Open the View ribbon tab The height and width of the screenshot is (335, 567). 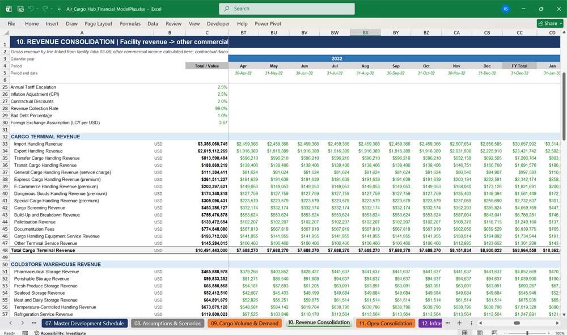pos(194,23)
